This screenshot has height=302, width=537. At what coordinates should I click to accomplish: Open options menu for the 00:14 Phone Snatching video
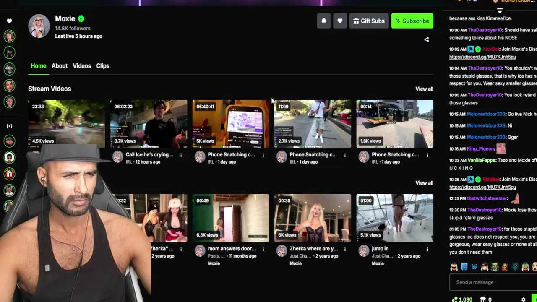[427, 155]
